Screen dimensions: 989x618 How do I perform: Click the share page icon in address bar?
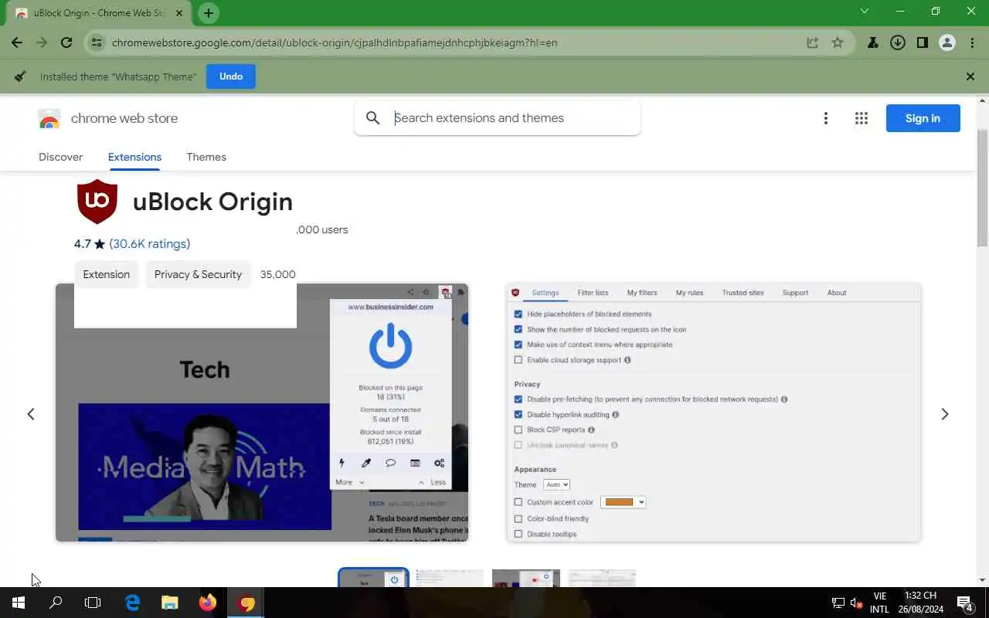(812, 42)
